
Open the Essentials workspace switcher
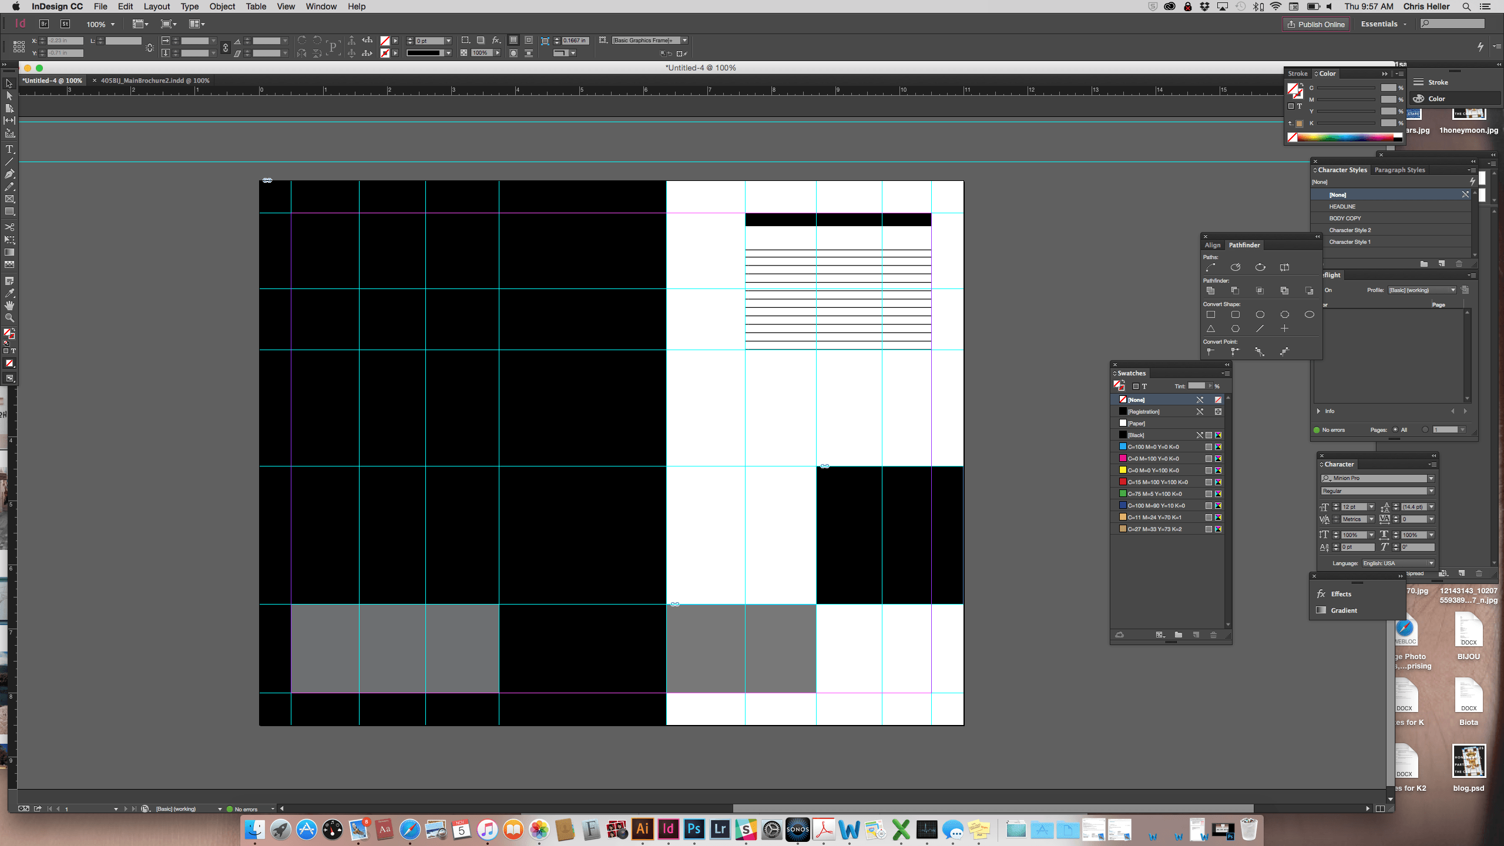point(1384,24)
